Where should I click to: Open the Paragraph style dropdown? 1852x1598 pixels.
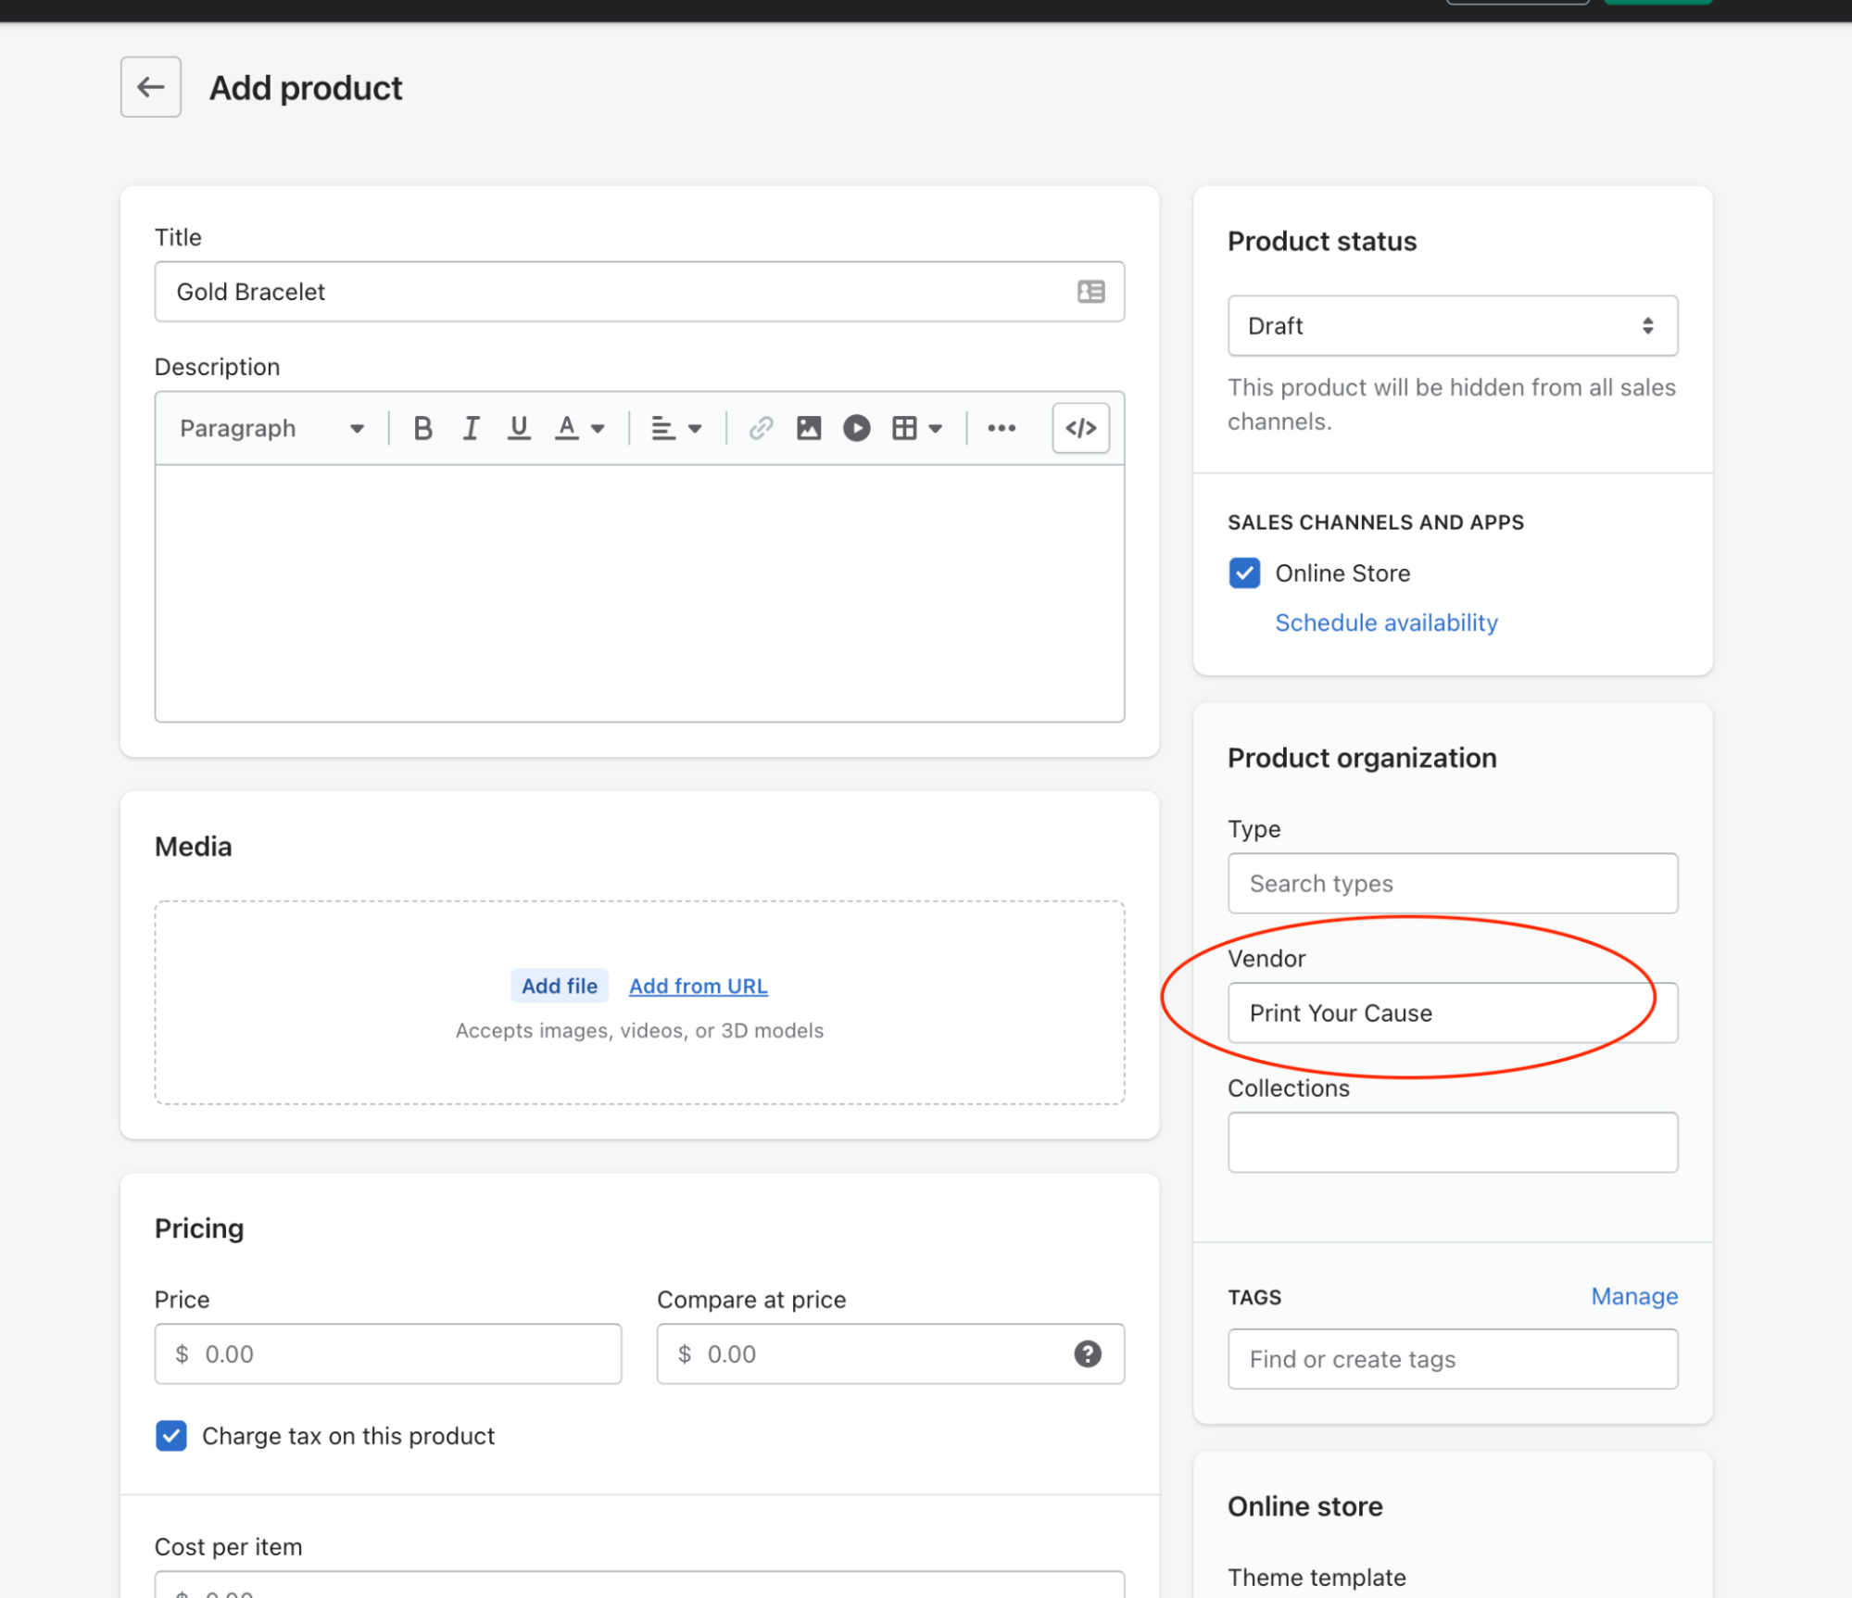click(x=271, y=428)
